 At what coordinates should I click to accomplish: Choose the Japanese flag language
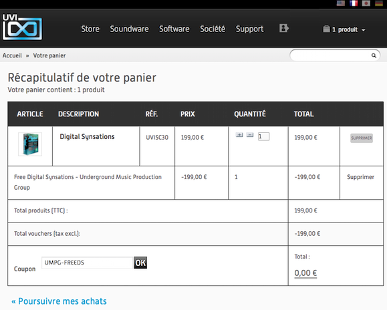point(366,3)
